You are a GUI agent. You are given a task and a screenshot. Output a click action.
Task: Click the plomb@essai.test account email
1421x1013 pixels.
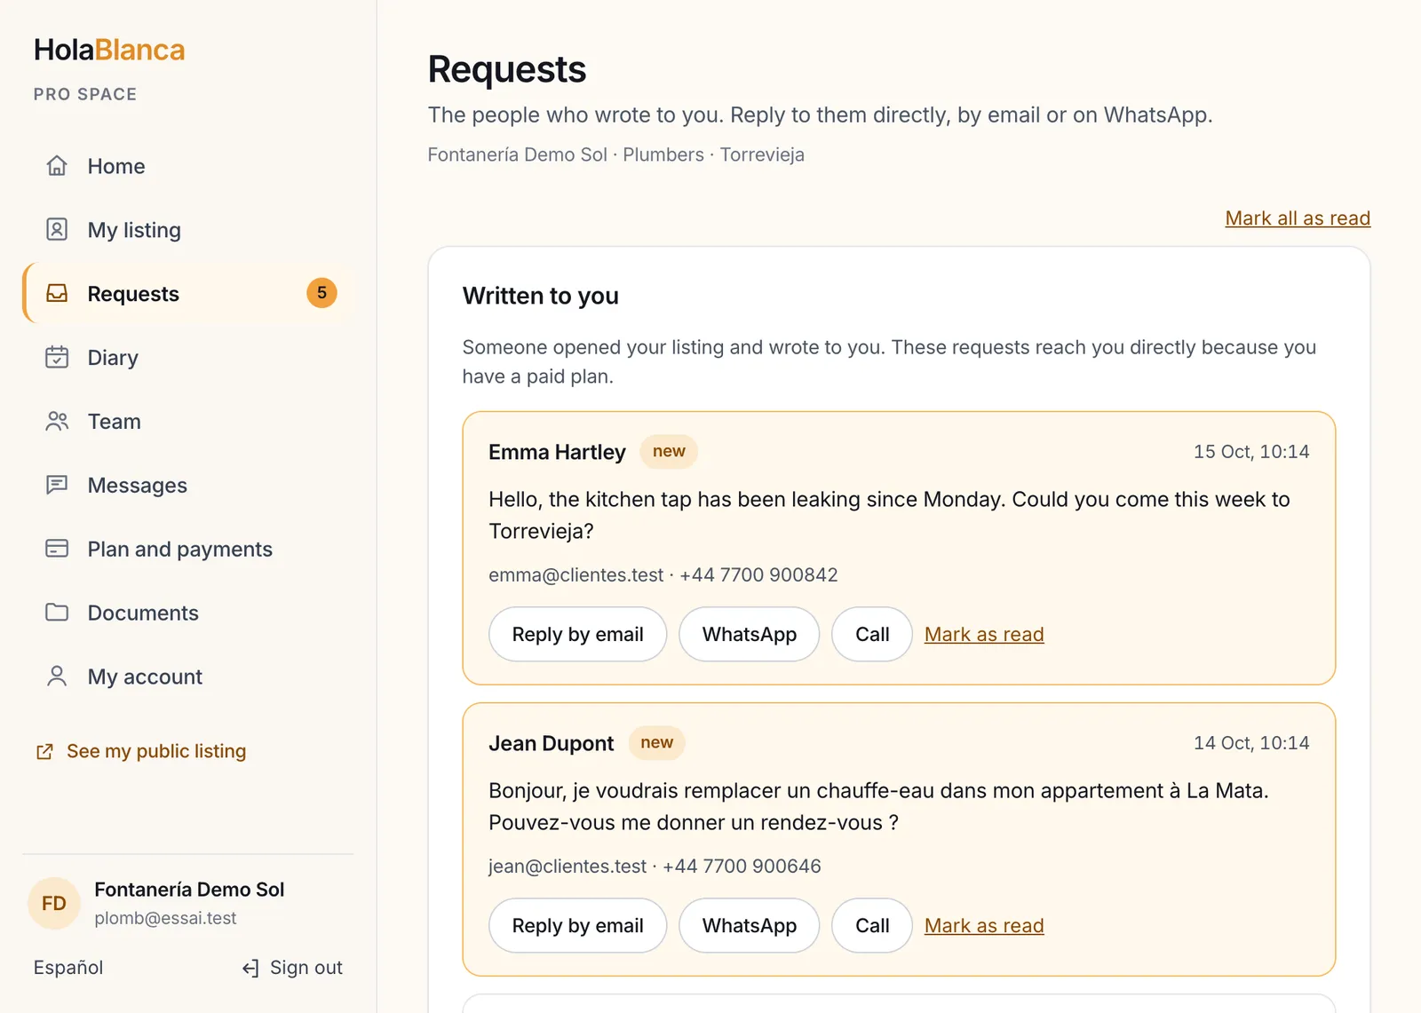165,918
